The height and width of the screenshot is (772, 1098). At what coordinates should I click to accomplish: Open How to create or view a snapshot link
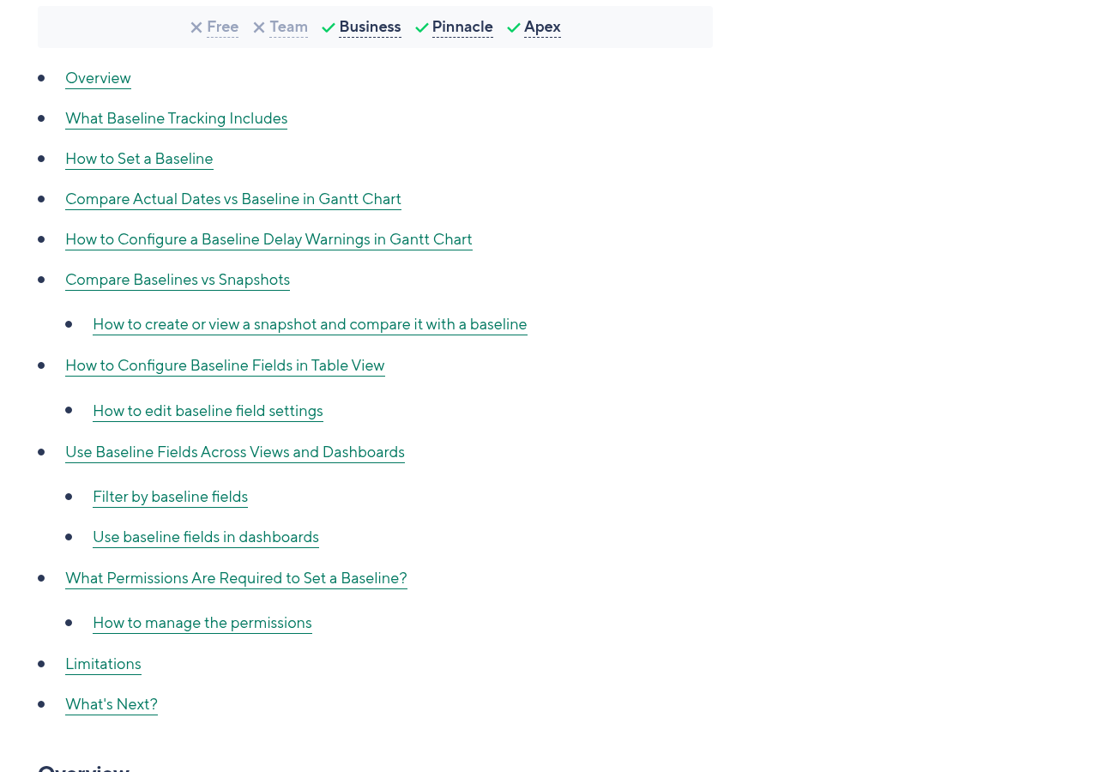(x=310, y=324)
